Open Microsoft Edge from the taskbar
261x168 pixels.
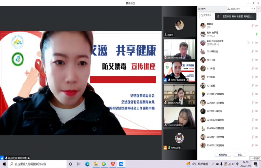[x=87, y=164]
